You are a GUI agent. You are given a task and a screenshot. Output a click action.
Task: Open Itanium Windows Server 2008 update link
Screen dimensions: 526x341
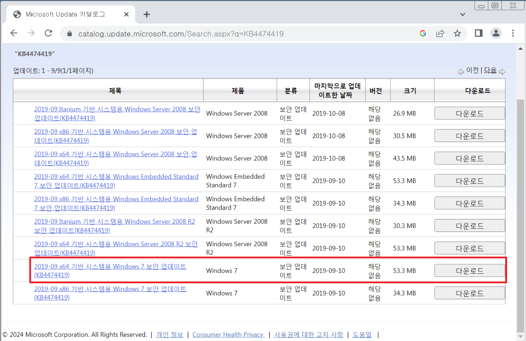point(117,113)
